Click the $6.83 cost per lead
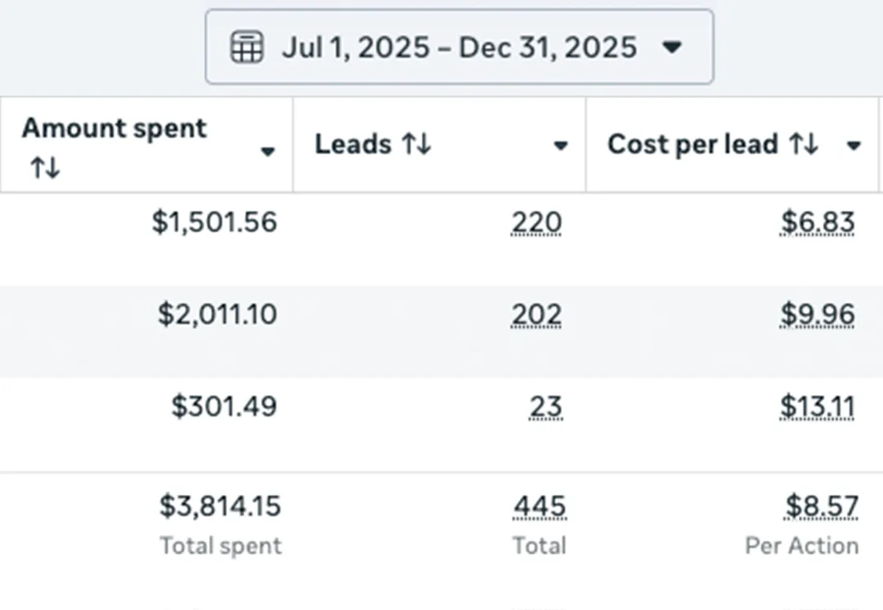This screenshot has width=883, height=610. [x=818, y=222]
